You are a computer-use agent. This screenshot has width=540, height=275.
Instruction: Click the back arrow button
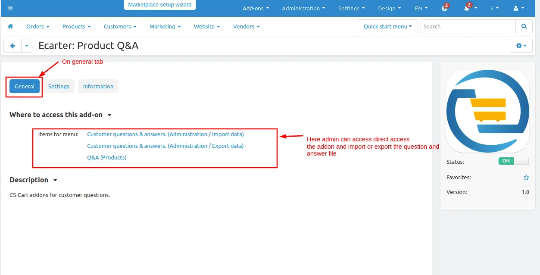tap(12, 46)
